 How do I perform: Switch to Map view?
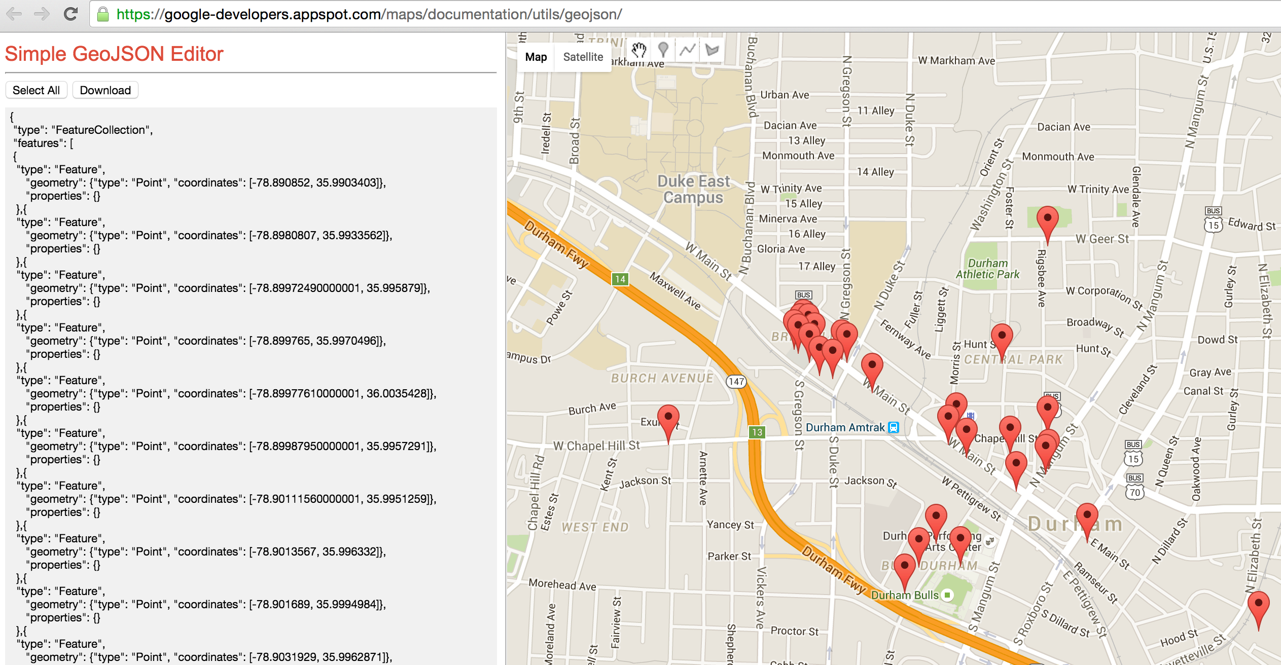(x=536, y=57)
